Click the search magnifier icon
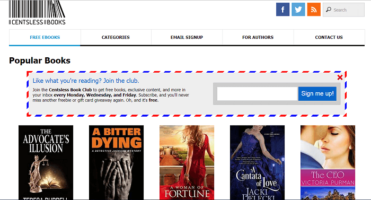Image resolution: width=371 pixels, height=200 pixels. tap(329, 10)
